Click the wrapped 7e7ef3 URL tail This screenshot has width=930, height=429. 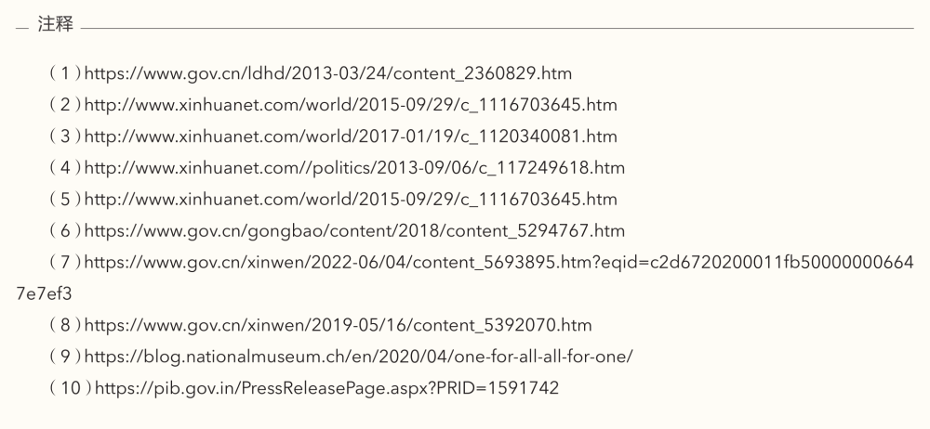pos(44,294)
